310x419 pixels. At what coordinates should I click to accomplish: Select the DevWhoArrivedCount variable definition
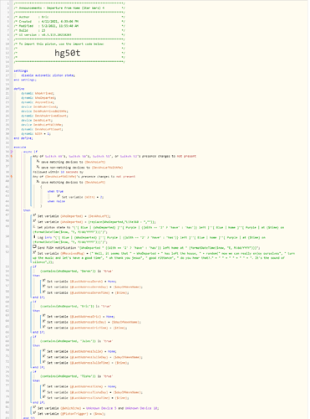tap(44, 116)
